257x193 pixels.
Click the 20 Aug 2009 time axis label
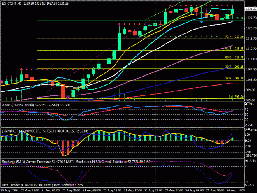click(x=9, y=191)
